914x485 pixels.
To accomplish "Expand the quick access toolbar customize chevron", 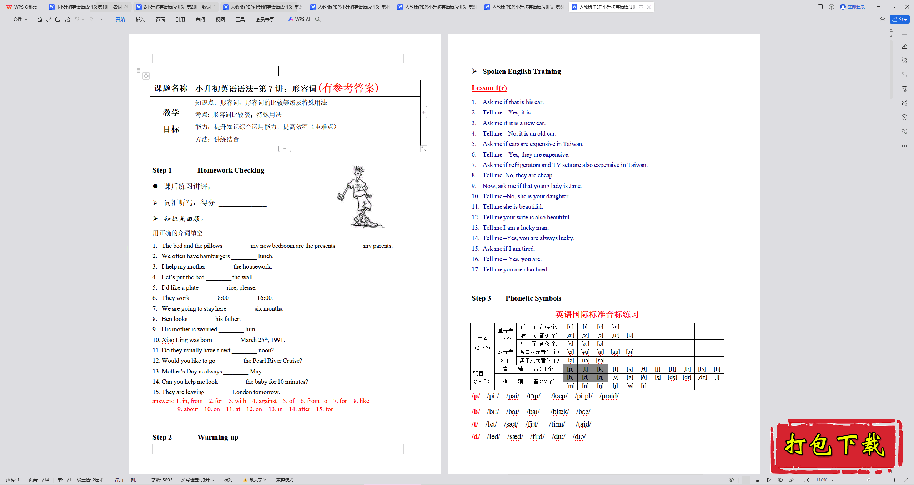I will coord(101,19).
